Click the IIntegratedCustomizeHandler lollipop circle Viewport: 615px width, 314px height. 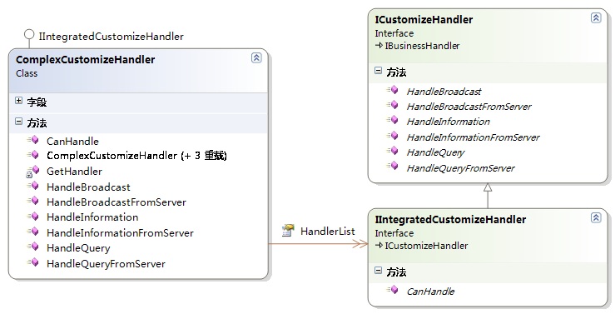click(29, 34)
